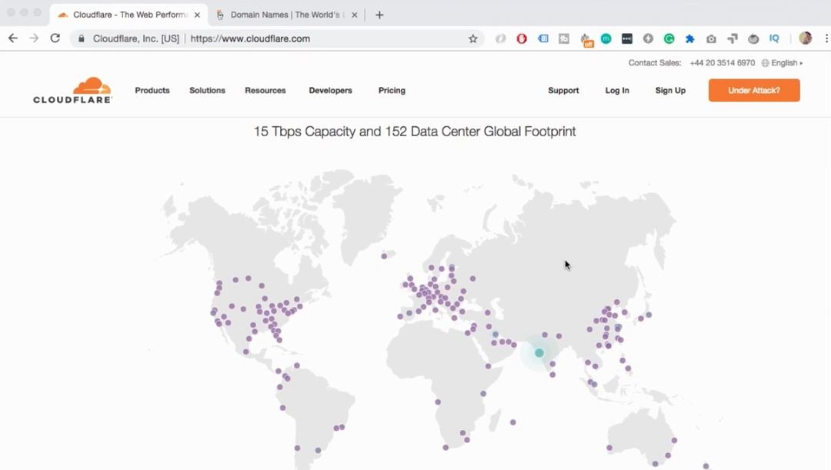831x470 pixels.
Task: Click the red shield extension icon
Action: point(522,38)
